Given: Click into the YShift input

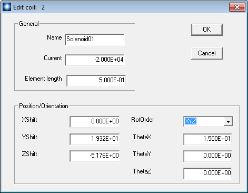Looking at the screenshot, I should coord(95,139).
